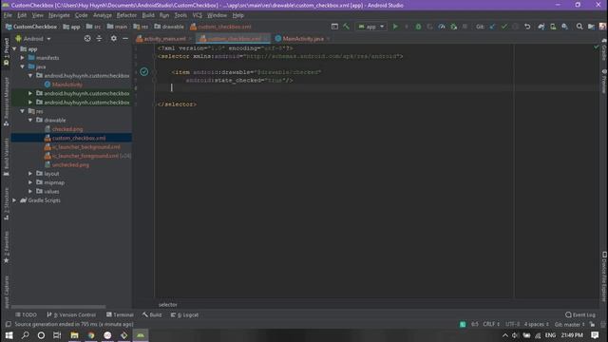Click the scroll-from-source target icon in Project panel

(87, 38)
